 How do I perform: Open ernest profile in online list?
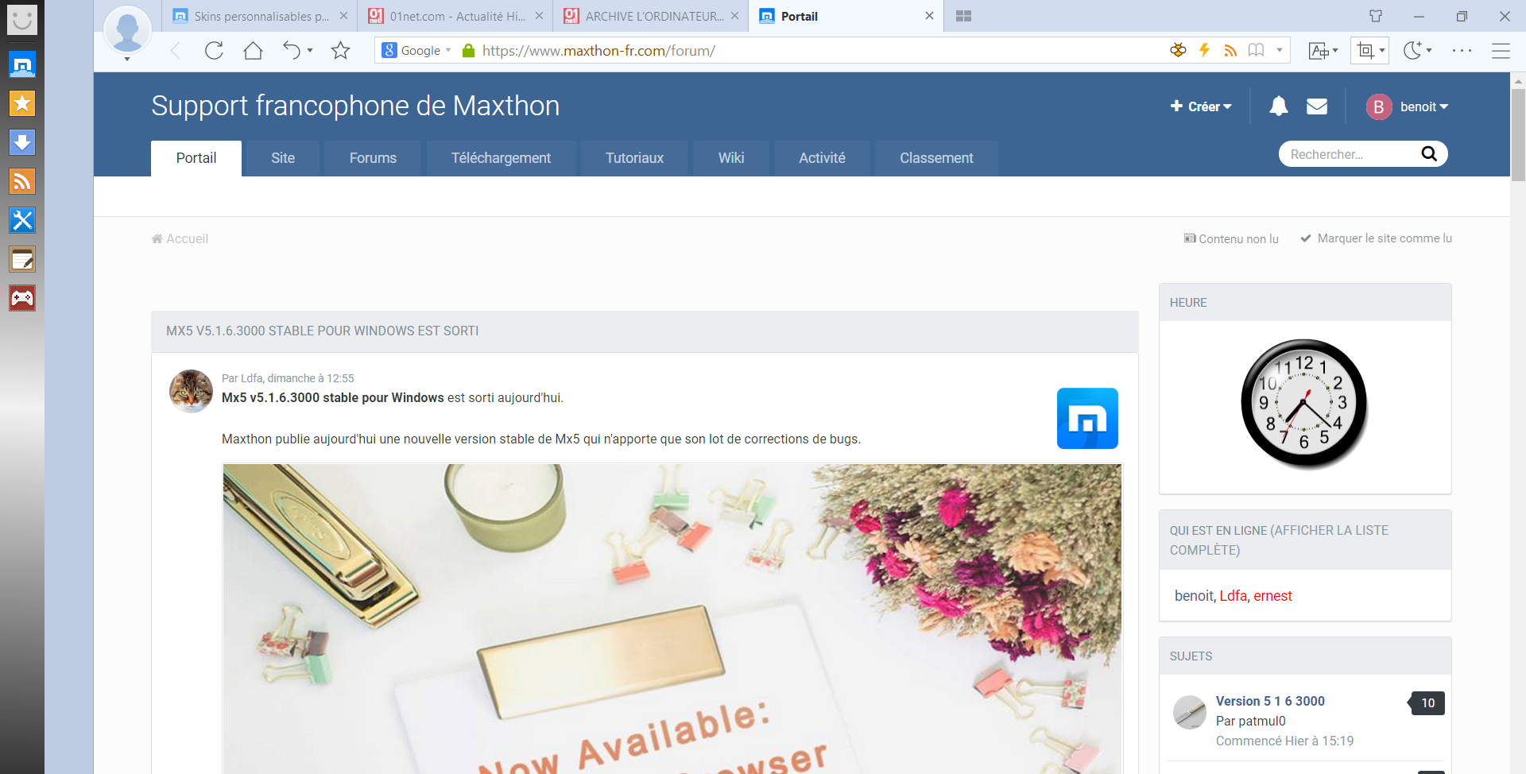pos(1272,596)
